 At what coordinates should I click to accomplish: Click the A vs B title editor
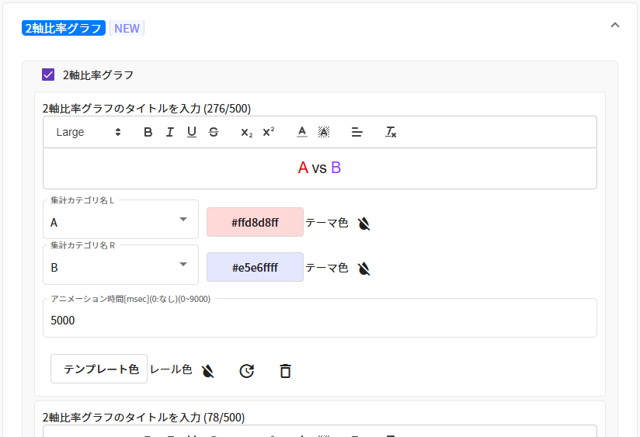(319, 168)
